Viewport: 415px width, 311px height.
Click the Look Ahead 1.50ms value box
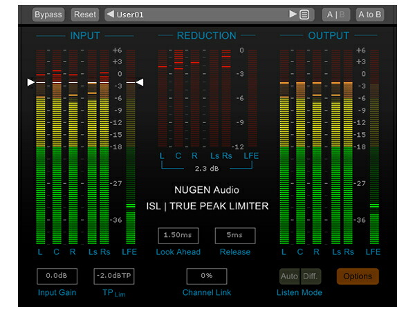pyautogui.click(x=178, y=236)
